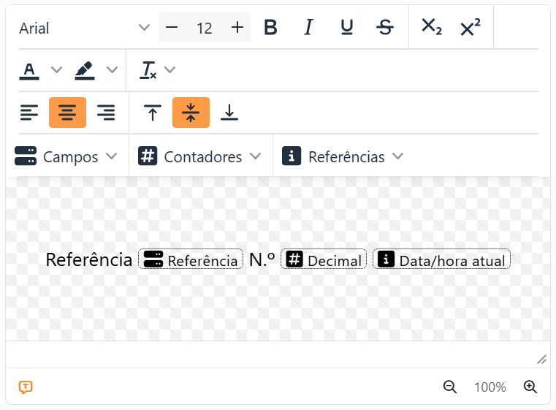Toggle underline formatting

pyautogui.click(x=347, y=27)
